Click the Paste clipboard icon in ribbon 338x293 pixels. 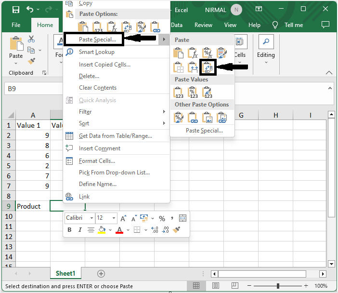pos(16,43)
